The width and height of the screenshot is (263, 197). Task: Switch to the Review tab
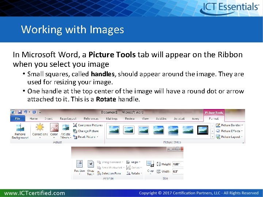(130, 119)
